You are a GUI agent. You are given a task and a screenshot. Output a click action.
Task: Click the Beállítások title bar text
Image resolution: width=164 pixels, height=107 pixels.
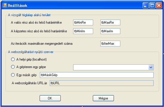coord(18,5)
